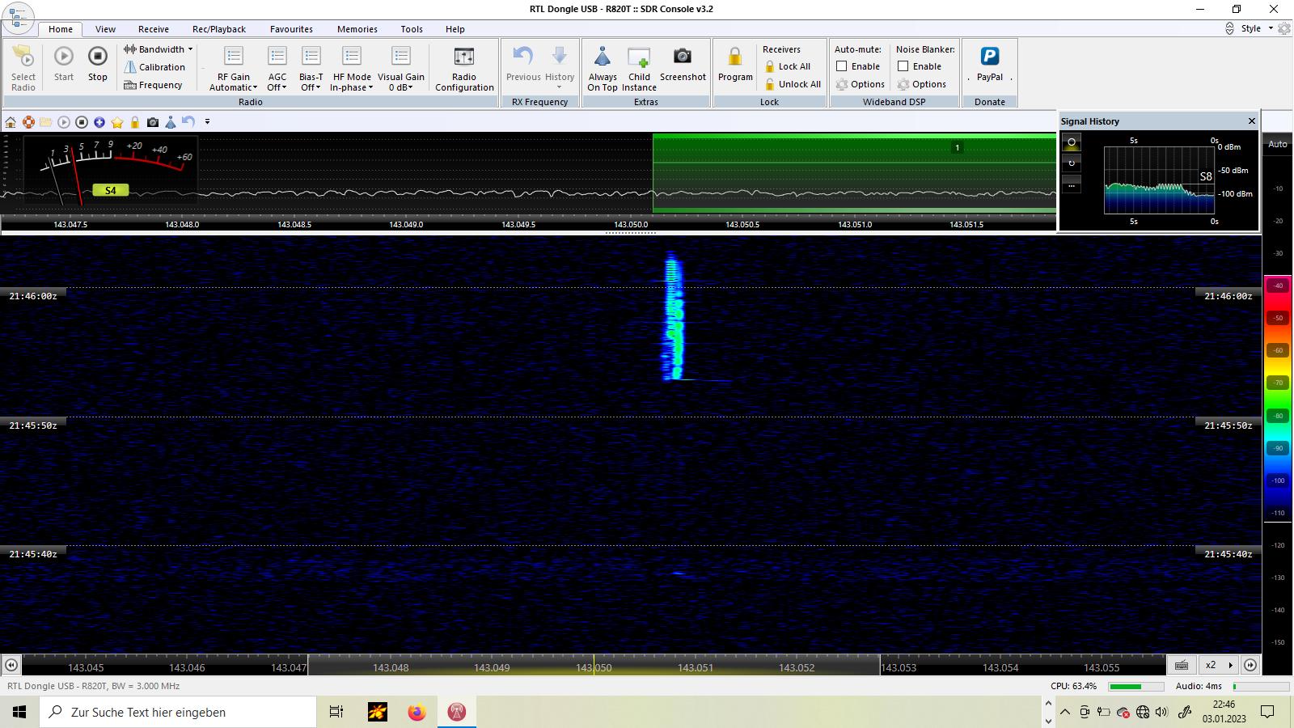Expand the Visual Gain 0 dB dropdown
The width and height of the screenshot is (1294, 728).
[401, 69]
